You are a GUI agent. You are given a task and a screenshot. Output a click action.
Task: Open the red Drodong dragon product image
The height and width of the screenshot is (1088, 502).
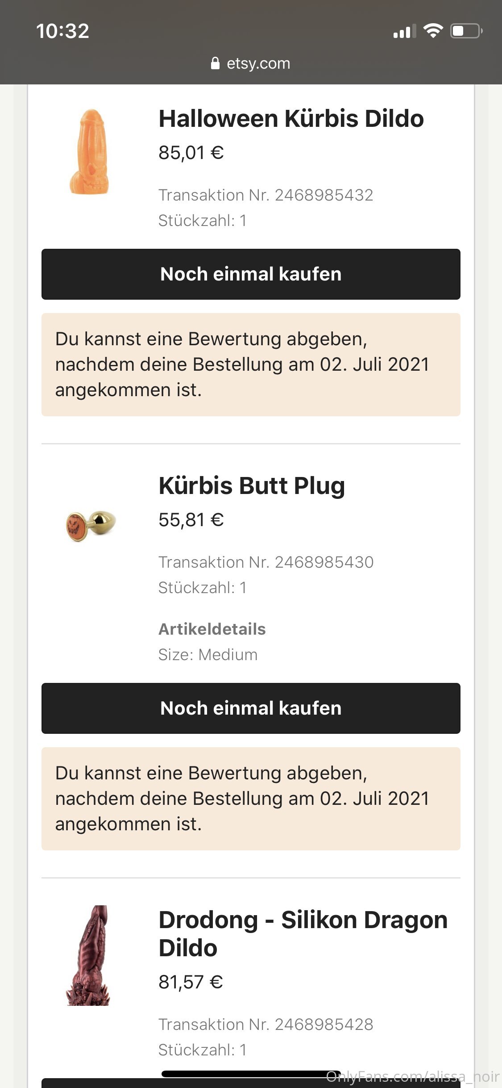click(89, 955)
